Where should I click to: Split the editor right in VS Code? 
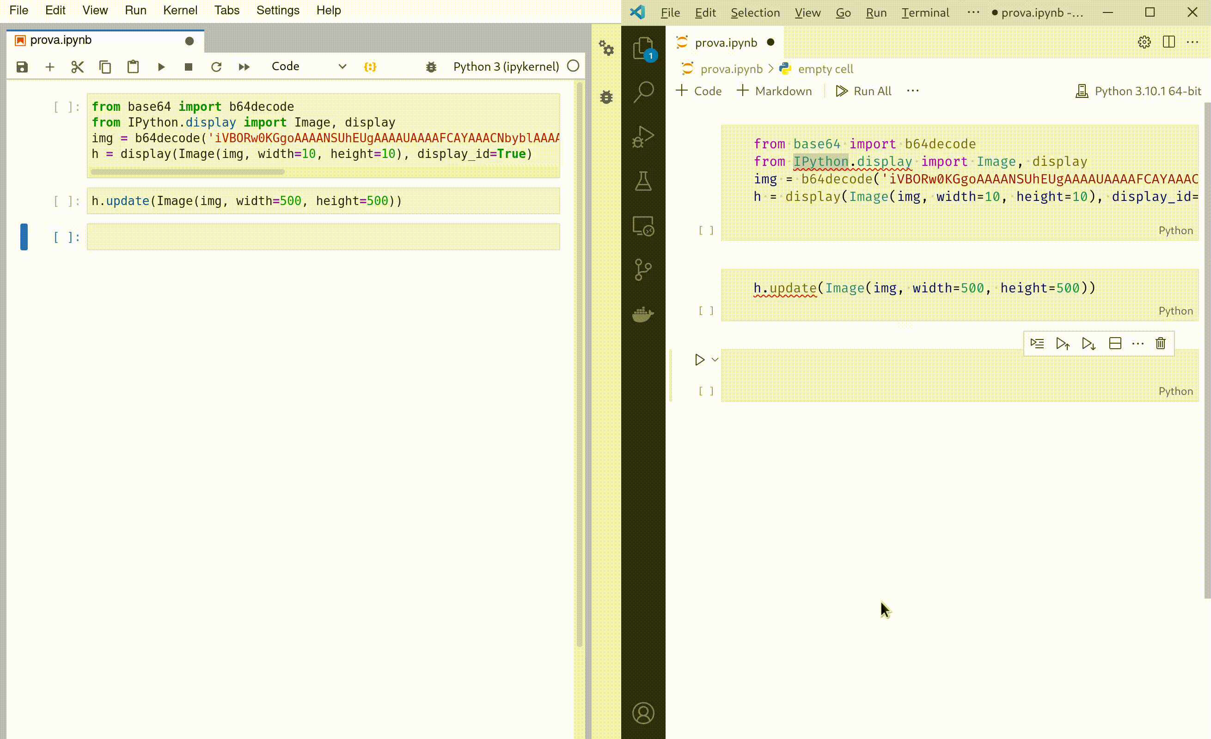point(1169,42)
